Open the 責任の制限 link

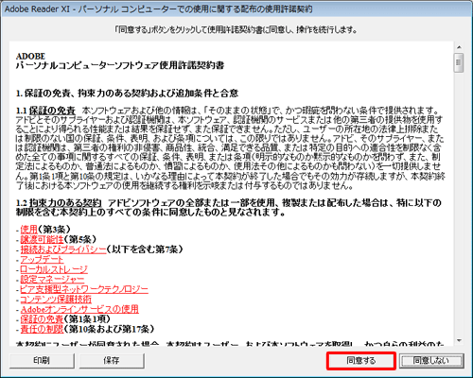click(42, 329)
